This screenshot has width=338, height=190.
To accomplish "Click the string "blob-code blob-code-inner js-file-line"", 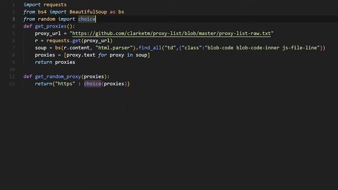I will pyautogui.click(x=262, y=48).
